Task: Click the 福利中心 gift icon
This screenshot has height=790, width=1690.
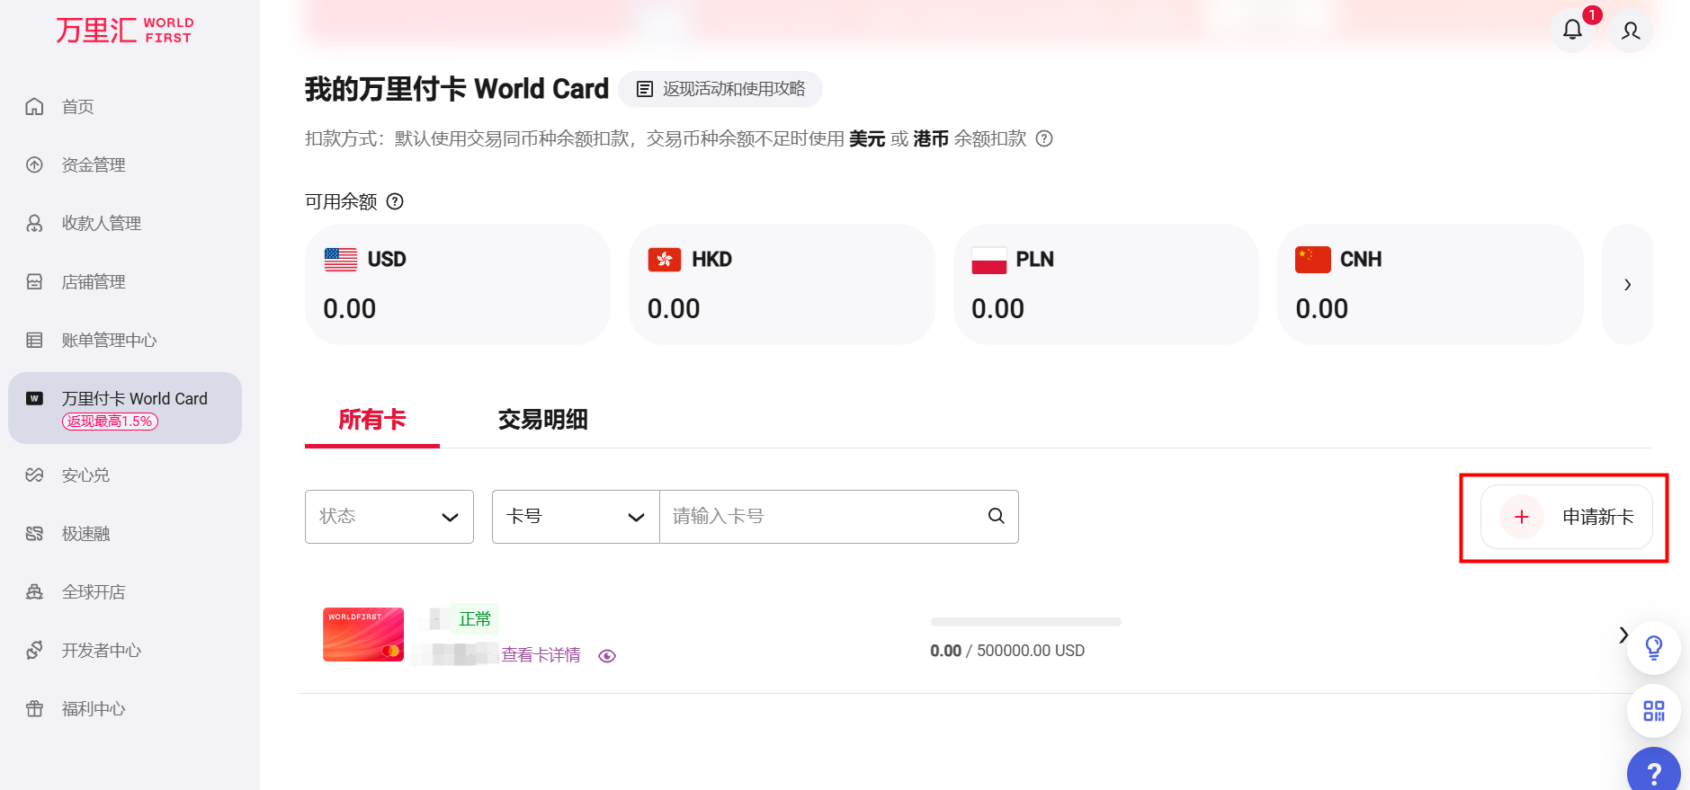Action: [34, 708]
